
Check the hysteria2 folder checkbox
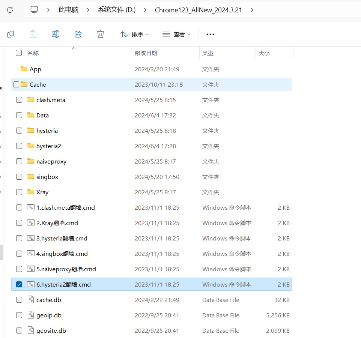click(19, 146)
